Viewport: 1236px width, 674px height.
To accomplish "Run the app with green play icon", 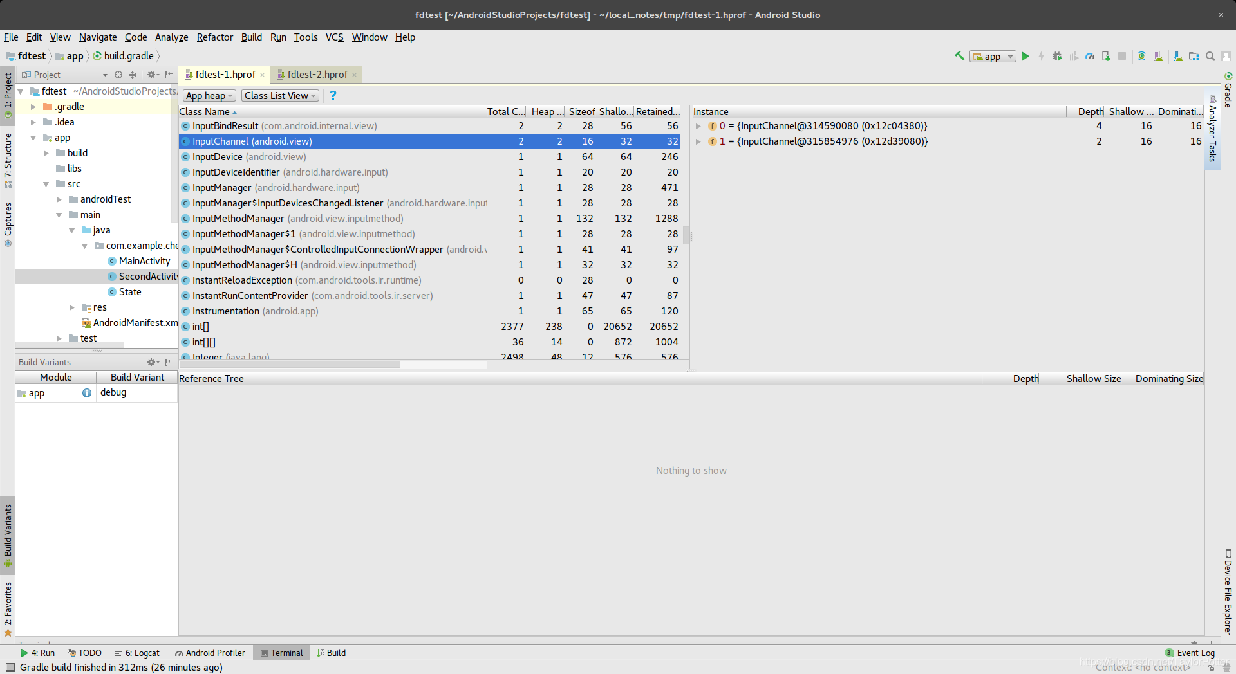I will 1025,56.
